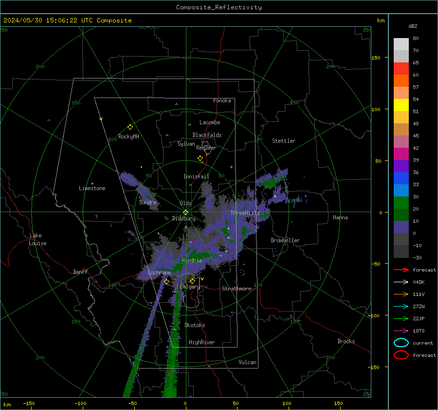Click the Okotoks label
Screen dimensions: 438x410
(195, 325)
